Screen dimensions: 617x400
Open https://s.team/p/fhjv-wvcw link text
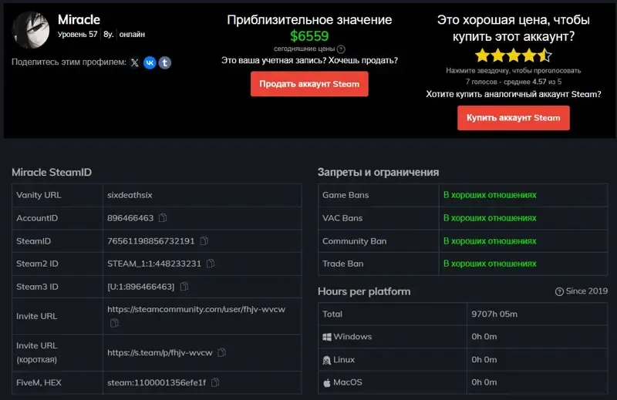click(x=160, y=353)
